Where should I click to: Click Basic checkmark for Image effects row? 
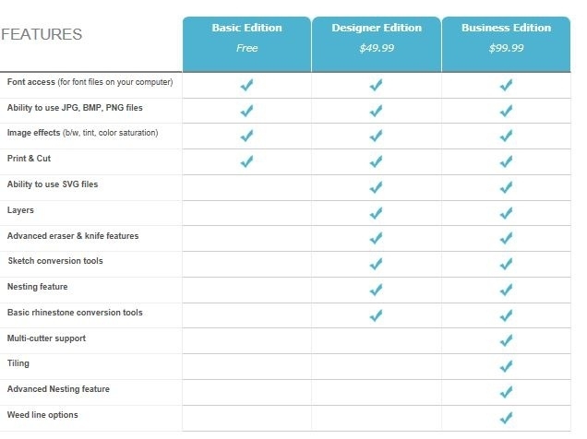[246, 136]
